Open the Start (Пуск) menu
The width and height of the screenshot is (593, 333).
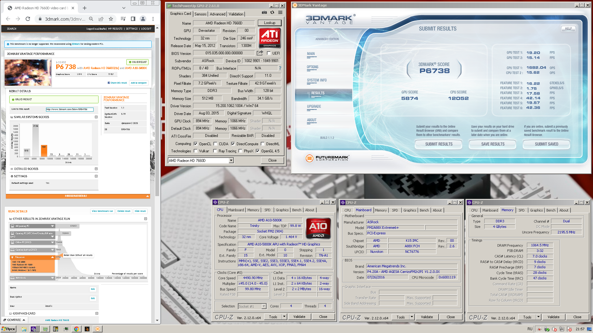(x=8, y=329)
